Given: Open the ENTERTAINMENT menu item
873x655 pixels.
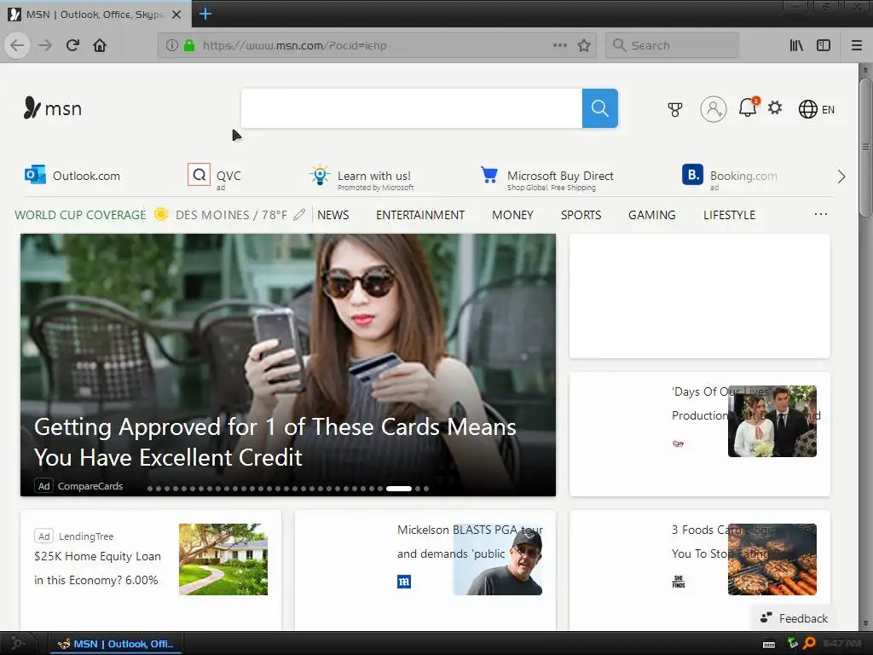Looking at the screenshot, I should coord(420,215).
